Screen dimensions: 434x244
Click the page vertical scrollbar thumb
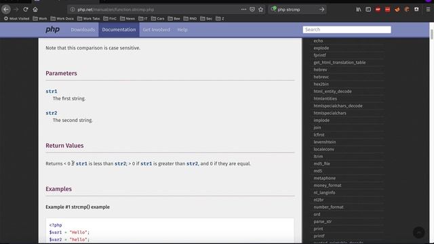(x=431, y=35)
